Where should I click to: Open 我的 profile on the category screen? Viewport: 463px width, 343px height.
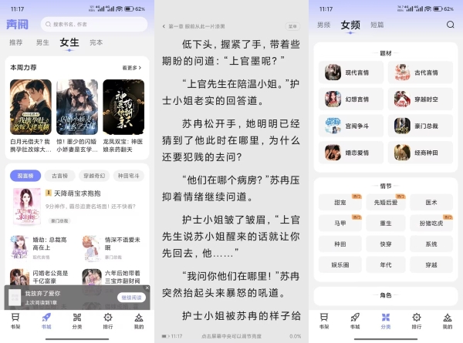pos(448,321)
